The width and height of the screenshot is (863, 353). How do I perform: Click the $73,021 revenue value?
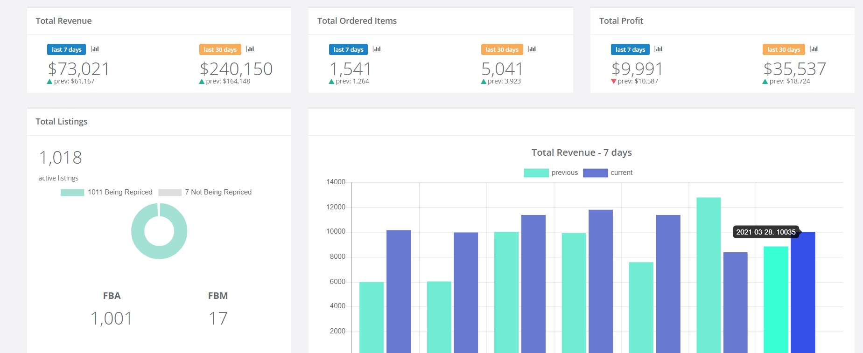[78, 69]
